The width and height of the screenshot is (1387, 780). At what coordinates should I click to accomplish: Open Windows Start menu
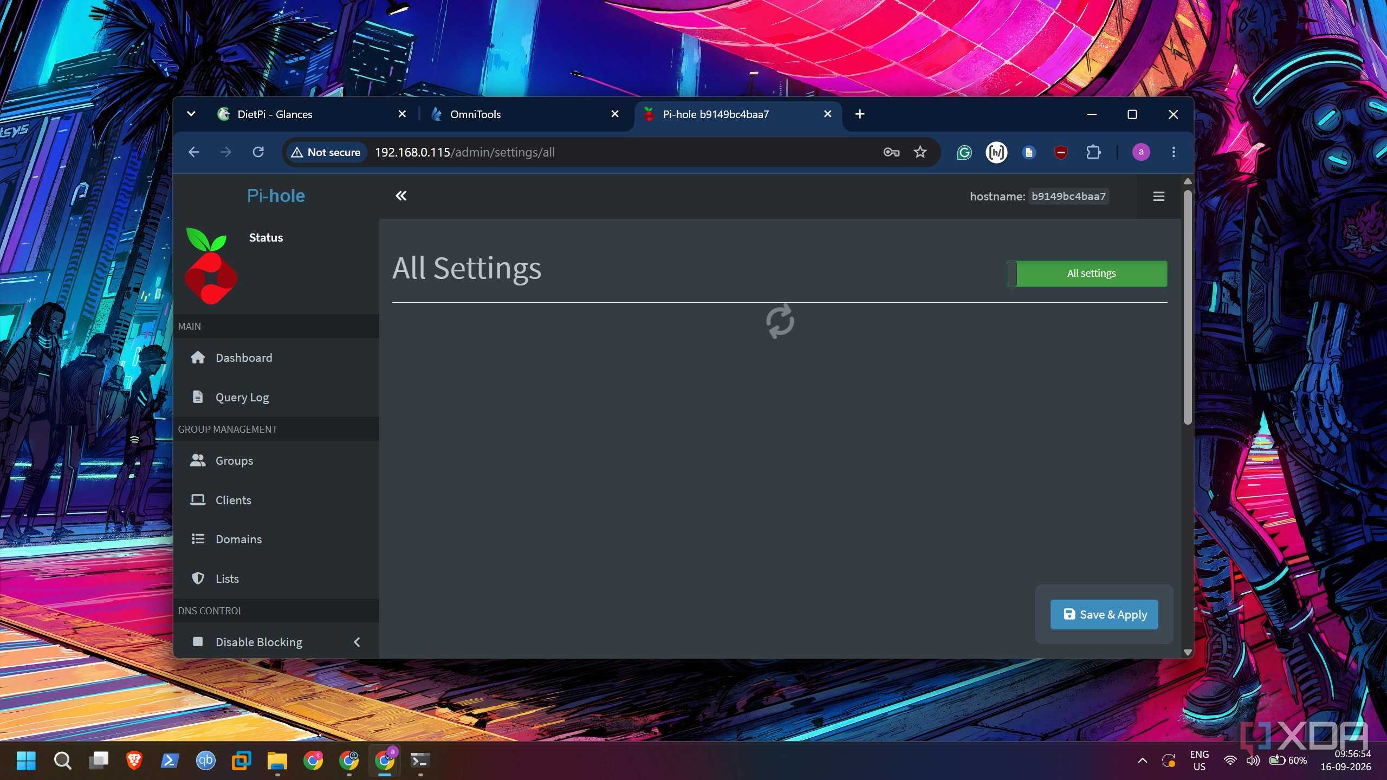(26, 760)
